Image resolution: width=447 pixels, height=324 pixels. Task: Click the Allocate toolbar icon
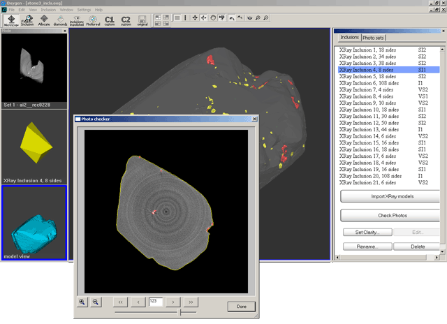point(44,20)
